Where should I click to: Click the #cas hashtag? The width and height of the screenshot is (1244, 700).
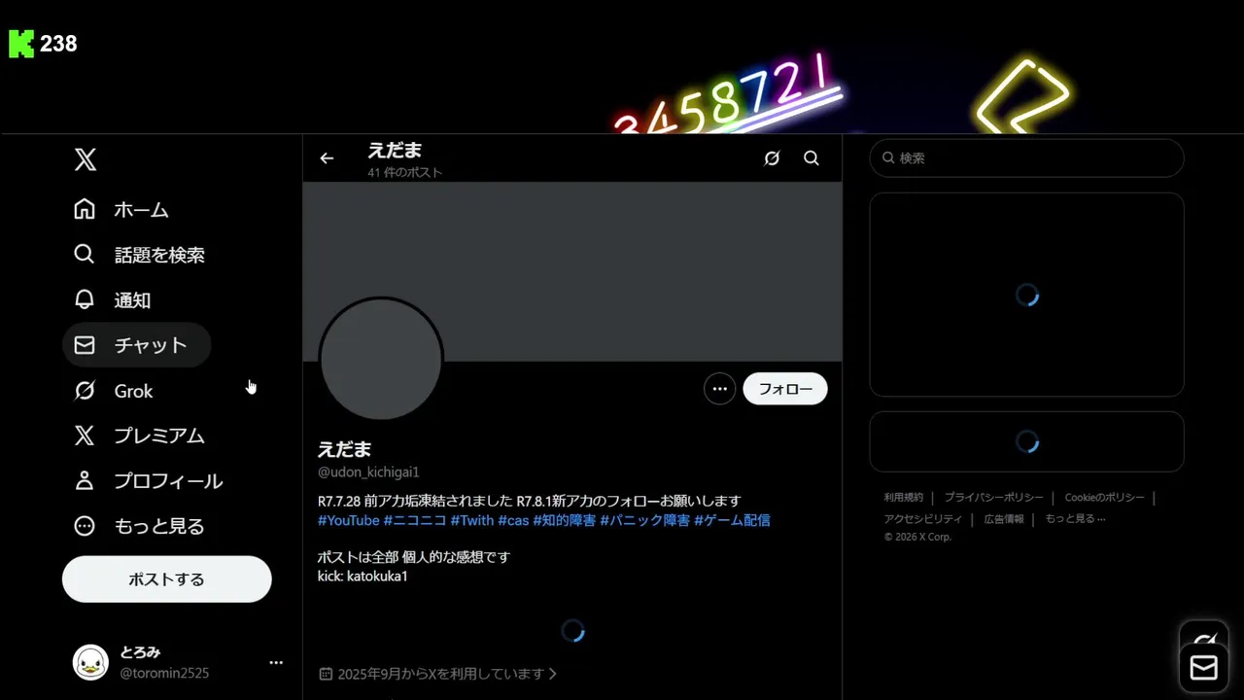click(x=513, y=520)
